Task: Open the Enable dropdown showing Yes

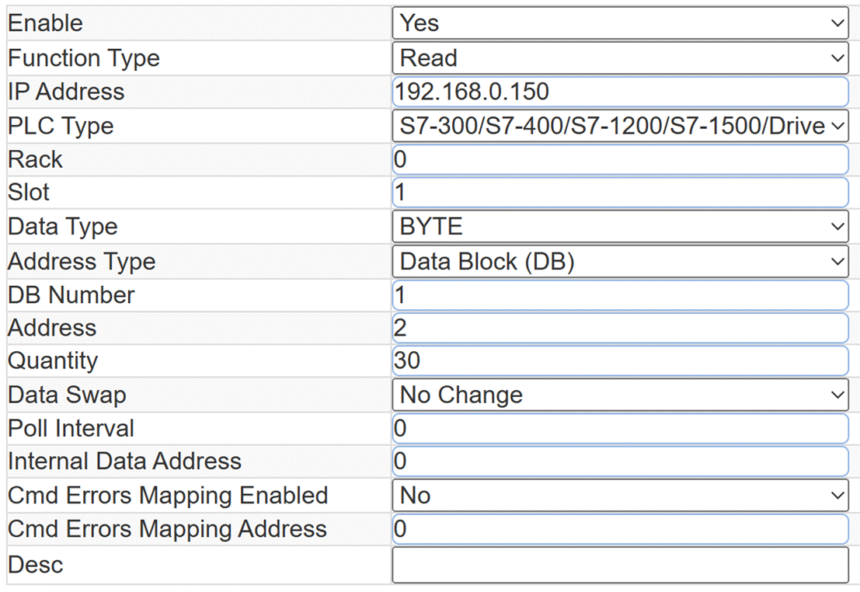Action: point(620,23)
